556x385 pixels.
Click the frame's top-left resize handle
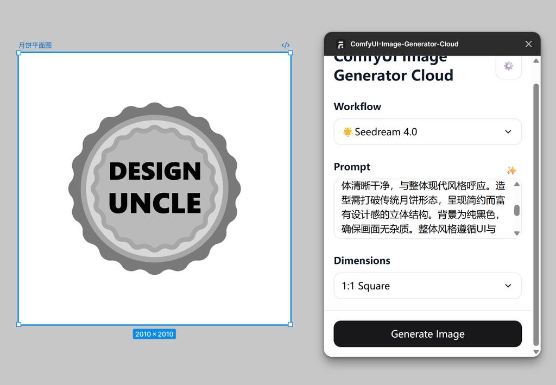coord(19,53)
